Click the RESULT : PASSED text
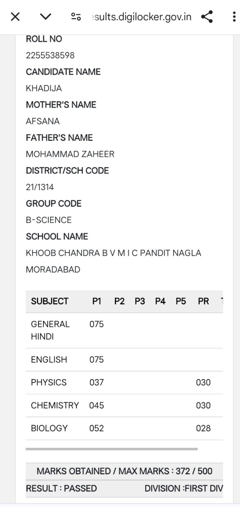 coord(61,489)
